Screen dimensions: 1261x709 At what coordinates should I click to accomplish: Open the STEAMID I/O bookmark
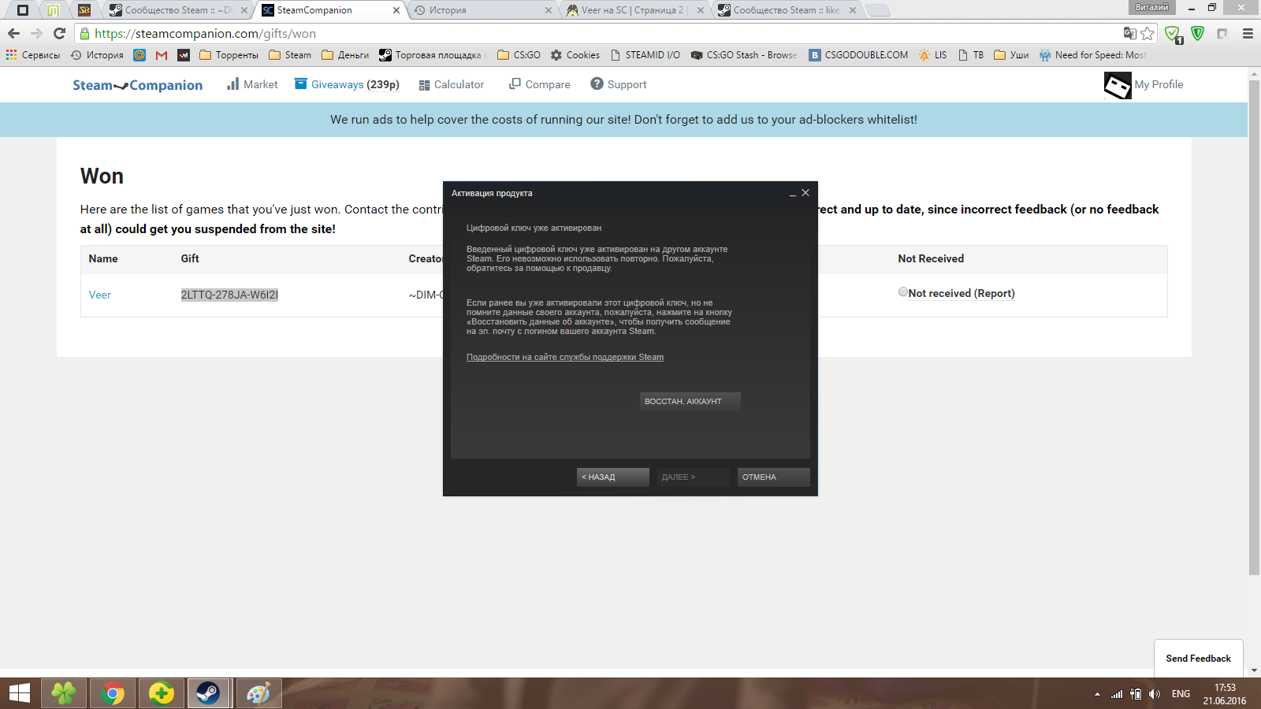click(x=645, y=55)
